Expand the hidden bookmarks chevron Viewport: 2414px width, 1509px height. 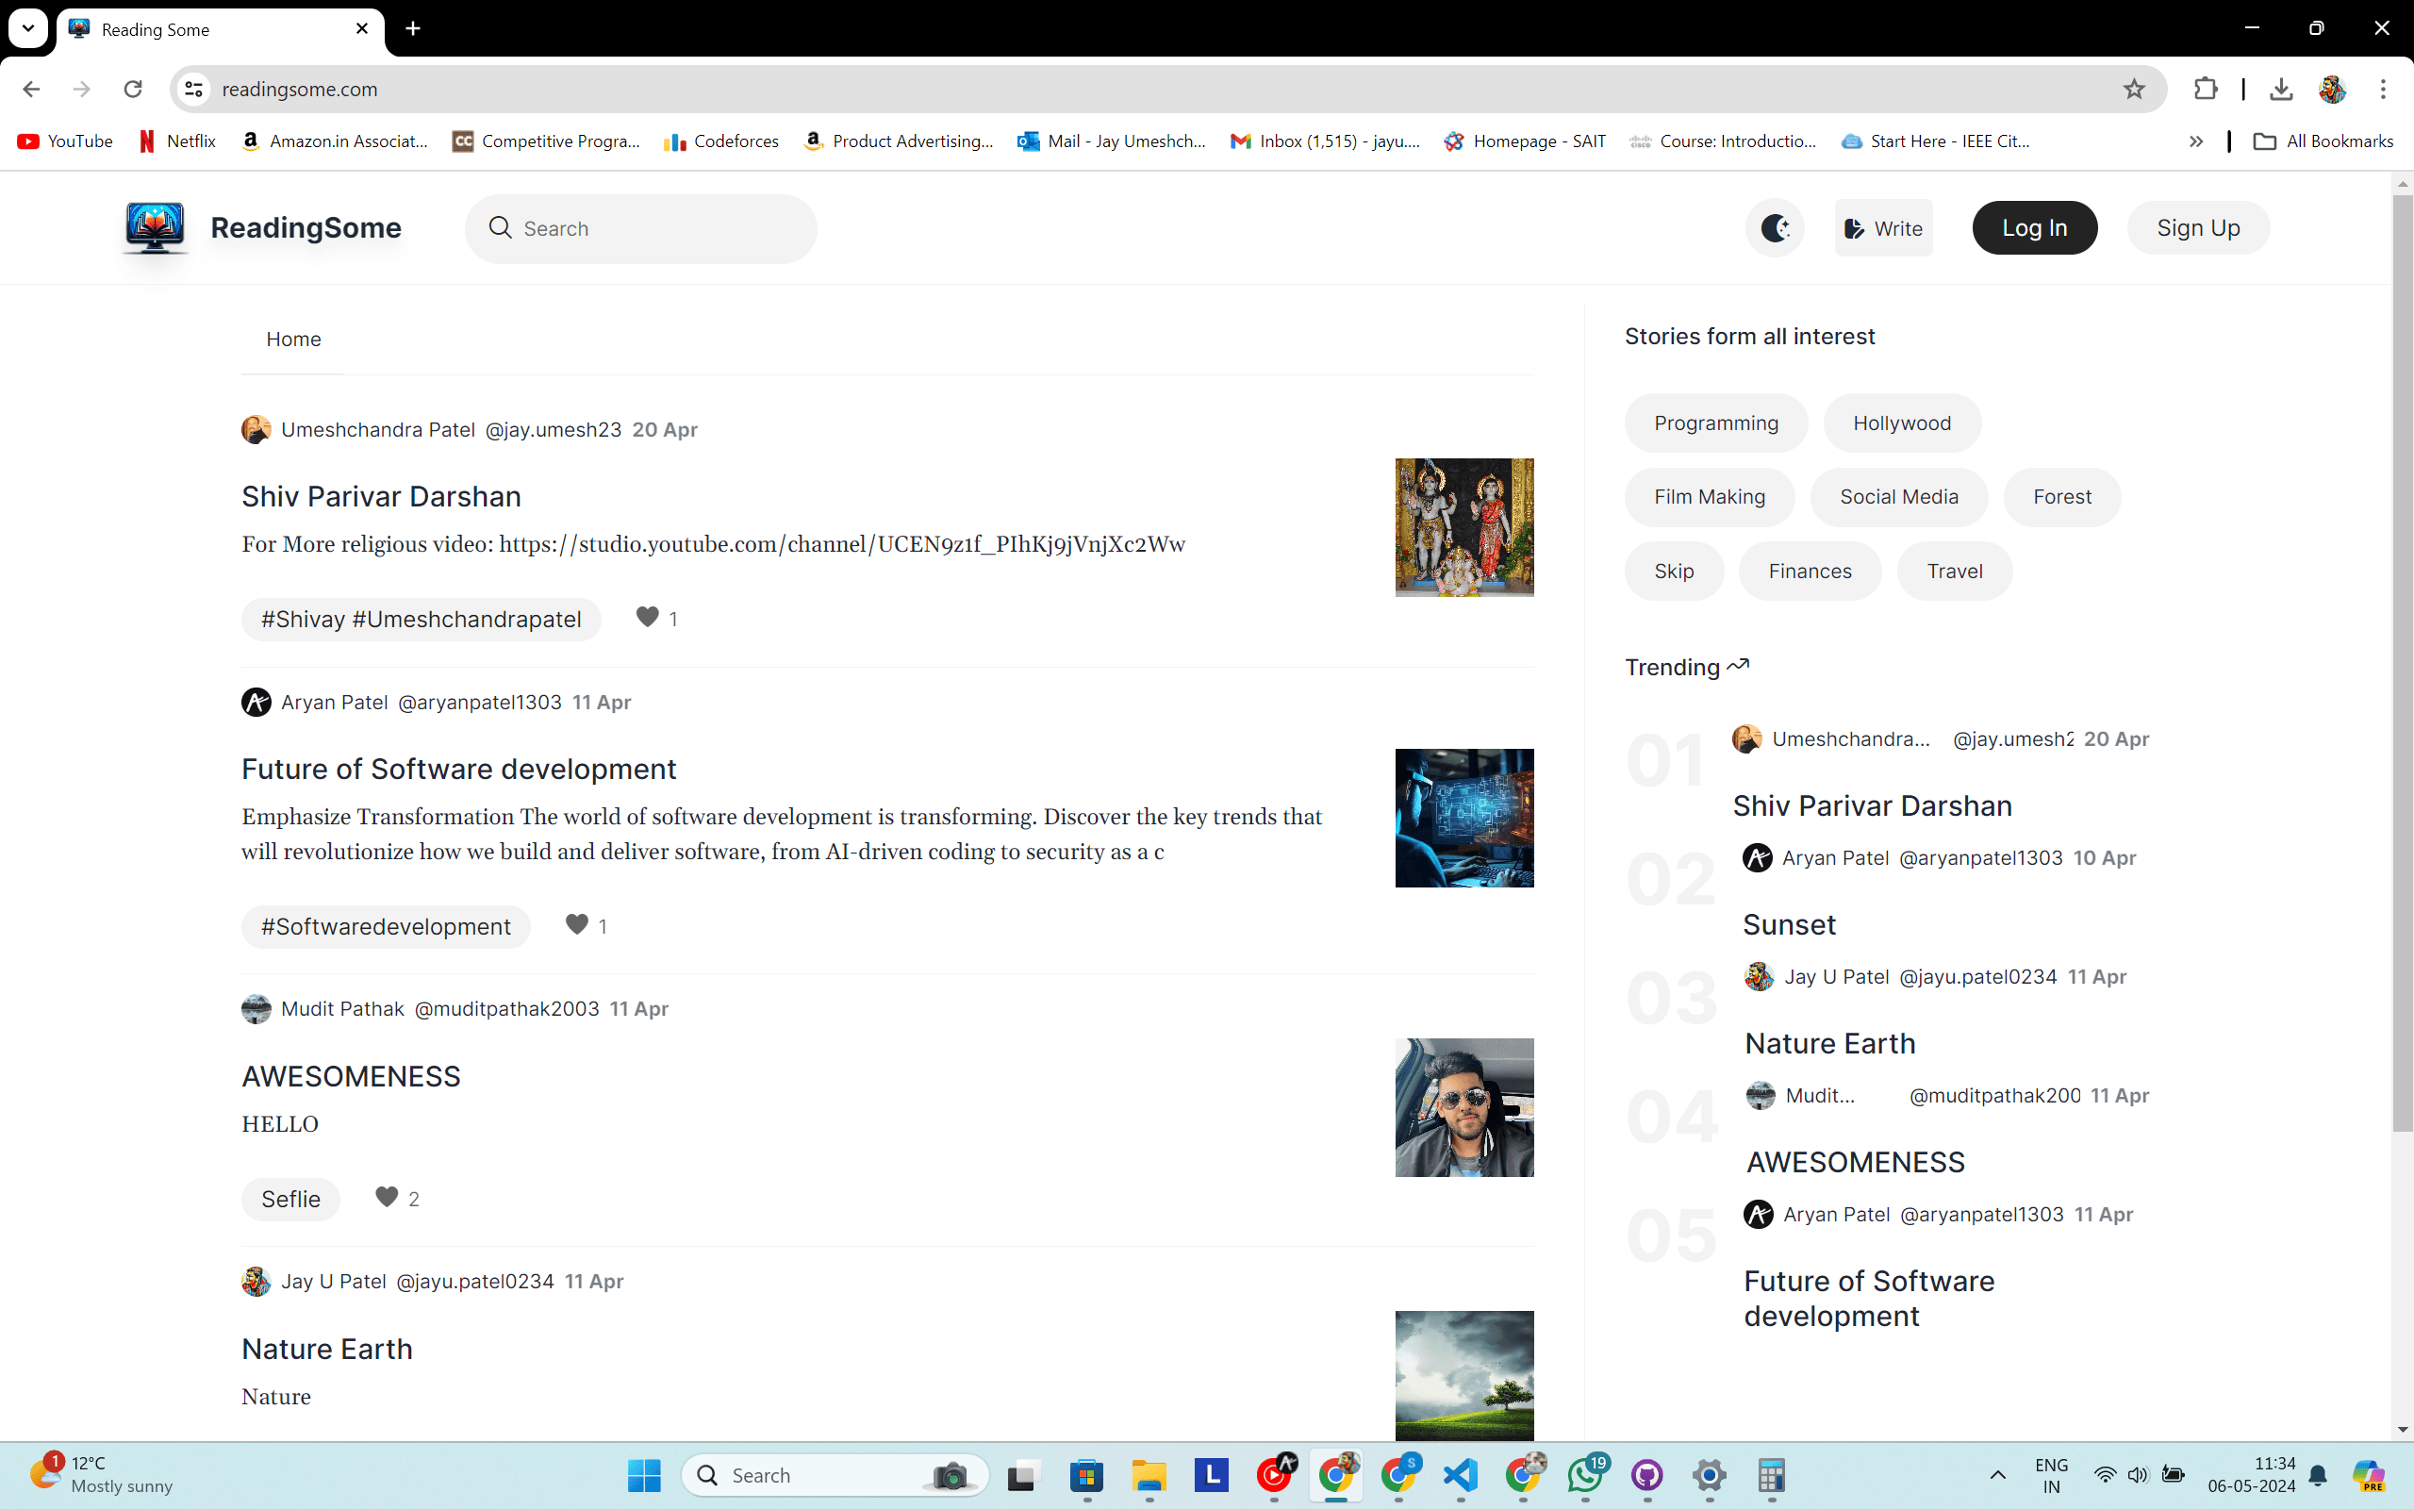coord(2195,141)
